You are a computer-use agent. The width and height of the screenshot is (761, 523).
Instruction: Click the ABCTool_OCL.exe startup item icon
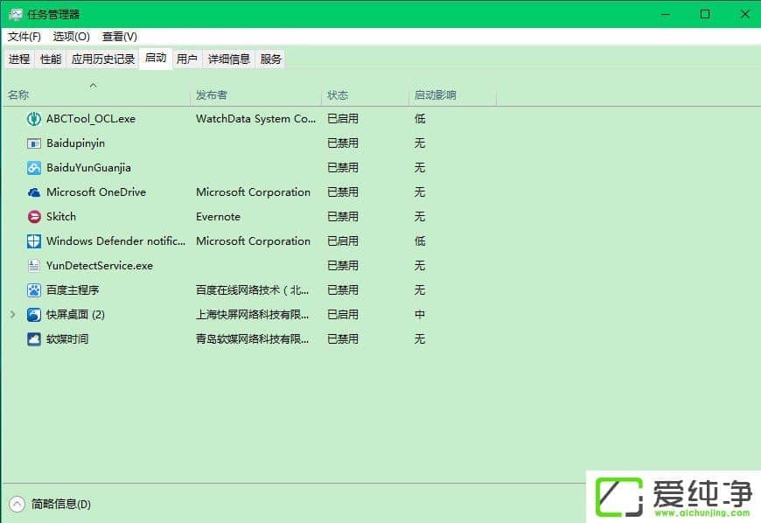(33, 119)
